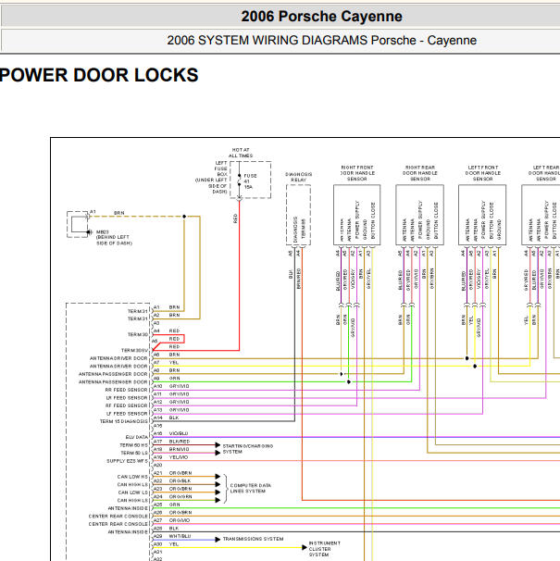Image resolution: width=560 pixels, height=561 pixels.
Task: Click the 'RF FEED SENSOR' label
Action: (126, 405)
